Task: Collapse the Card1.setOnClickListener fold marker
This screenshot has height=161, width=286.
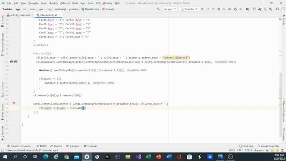Action: pyautogui.click(x=21, y=104)
